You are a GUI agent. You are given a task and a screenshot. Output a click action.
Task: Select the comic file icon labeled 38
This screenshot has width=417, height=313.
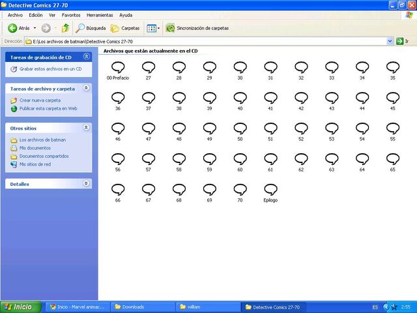coord(179,98)
